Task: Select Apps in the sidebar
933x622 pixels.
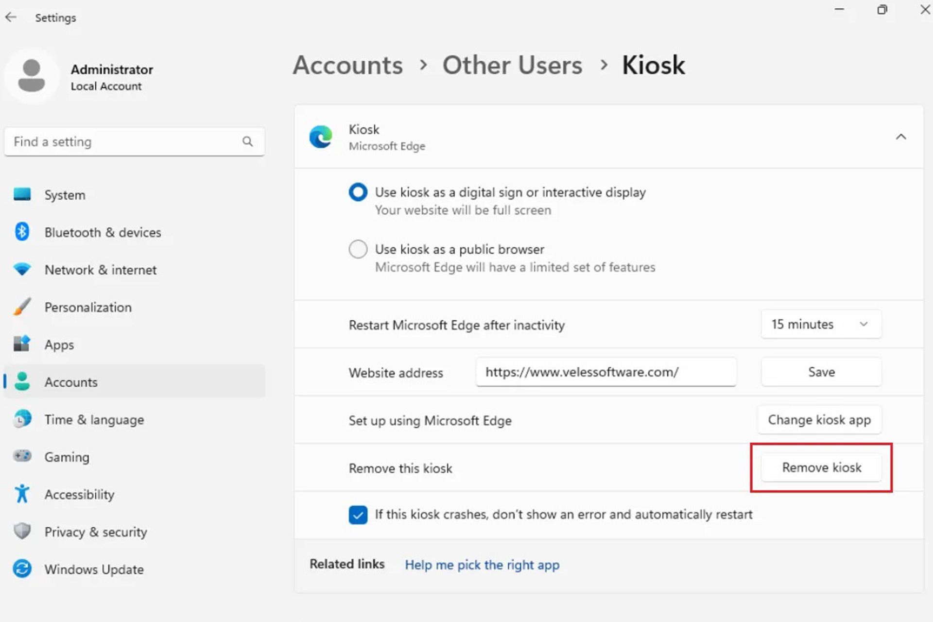Action: (x=135, y=345)
